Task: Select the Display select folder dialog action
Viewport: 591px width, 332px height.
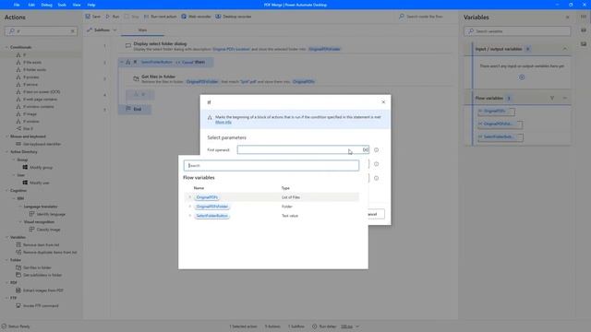Action: [x=285, y=46]
